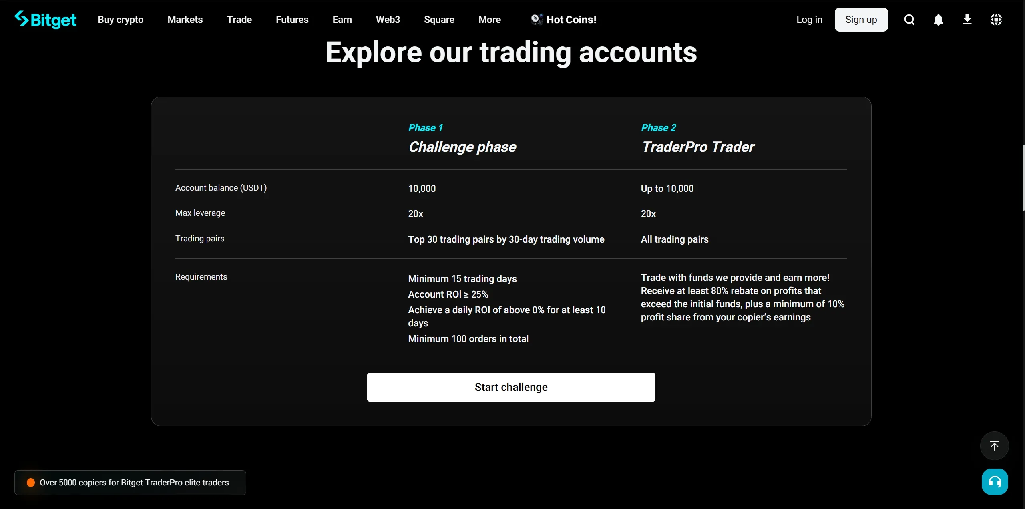
Task: Open the search icon
Action: (x=909, y=20)
